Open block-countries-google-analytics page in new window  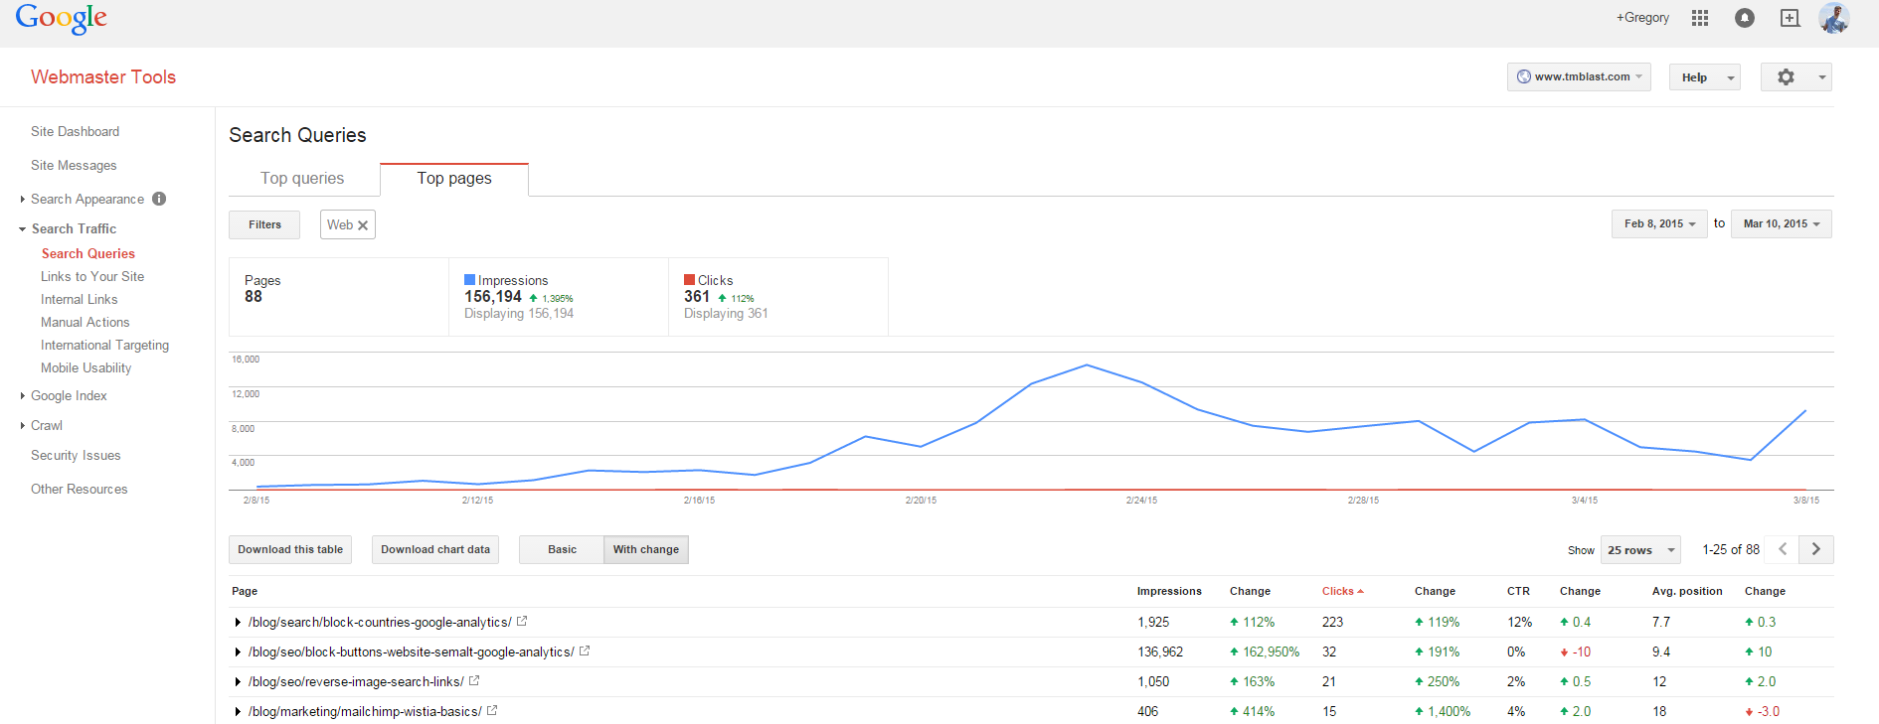point(522,621)
